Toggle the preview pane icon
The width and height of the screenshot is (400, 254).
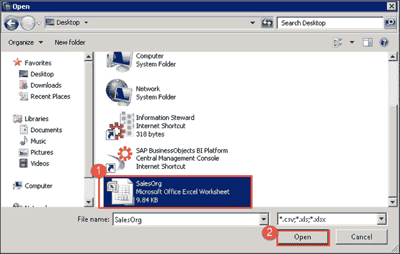coord(367,42)
